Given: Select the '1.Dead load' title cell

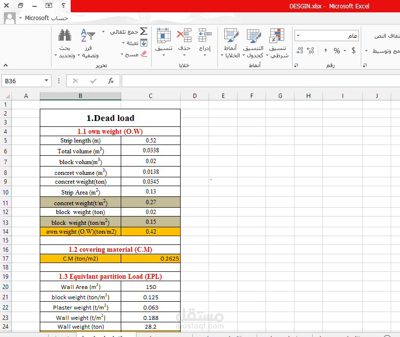Looking at the screenshot, I should (110, 118).
